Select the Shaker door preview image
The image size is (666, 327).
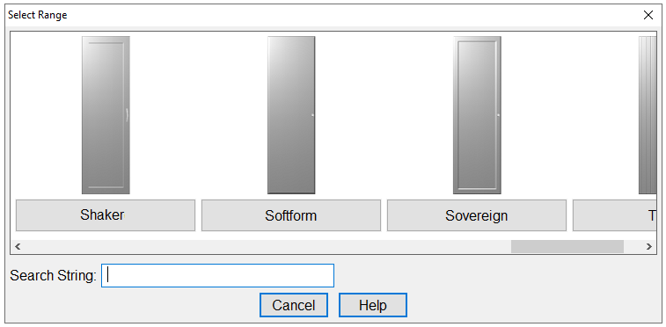click(x=106, y=115)
